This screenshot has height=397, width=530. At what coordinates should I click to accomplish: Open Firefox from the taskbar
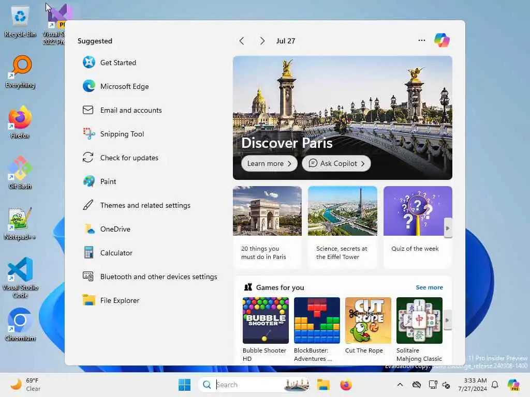346,385
